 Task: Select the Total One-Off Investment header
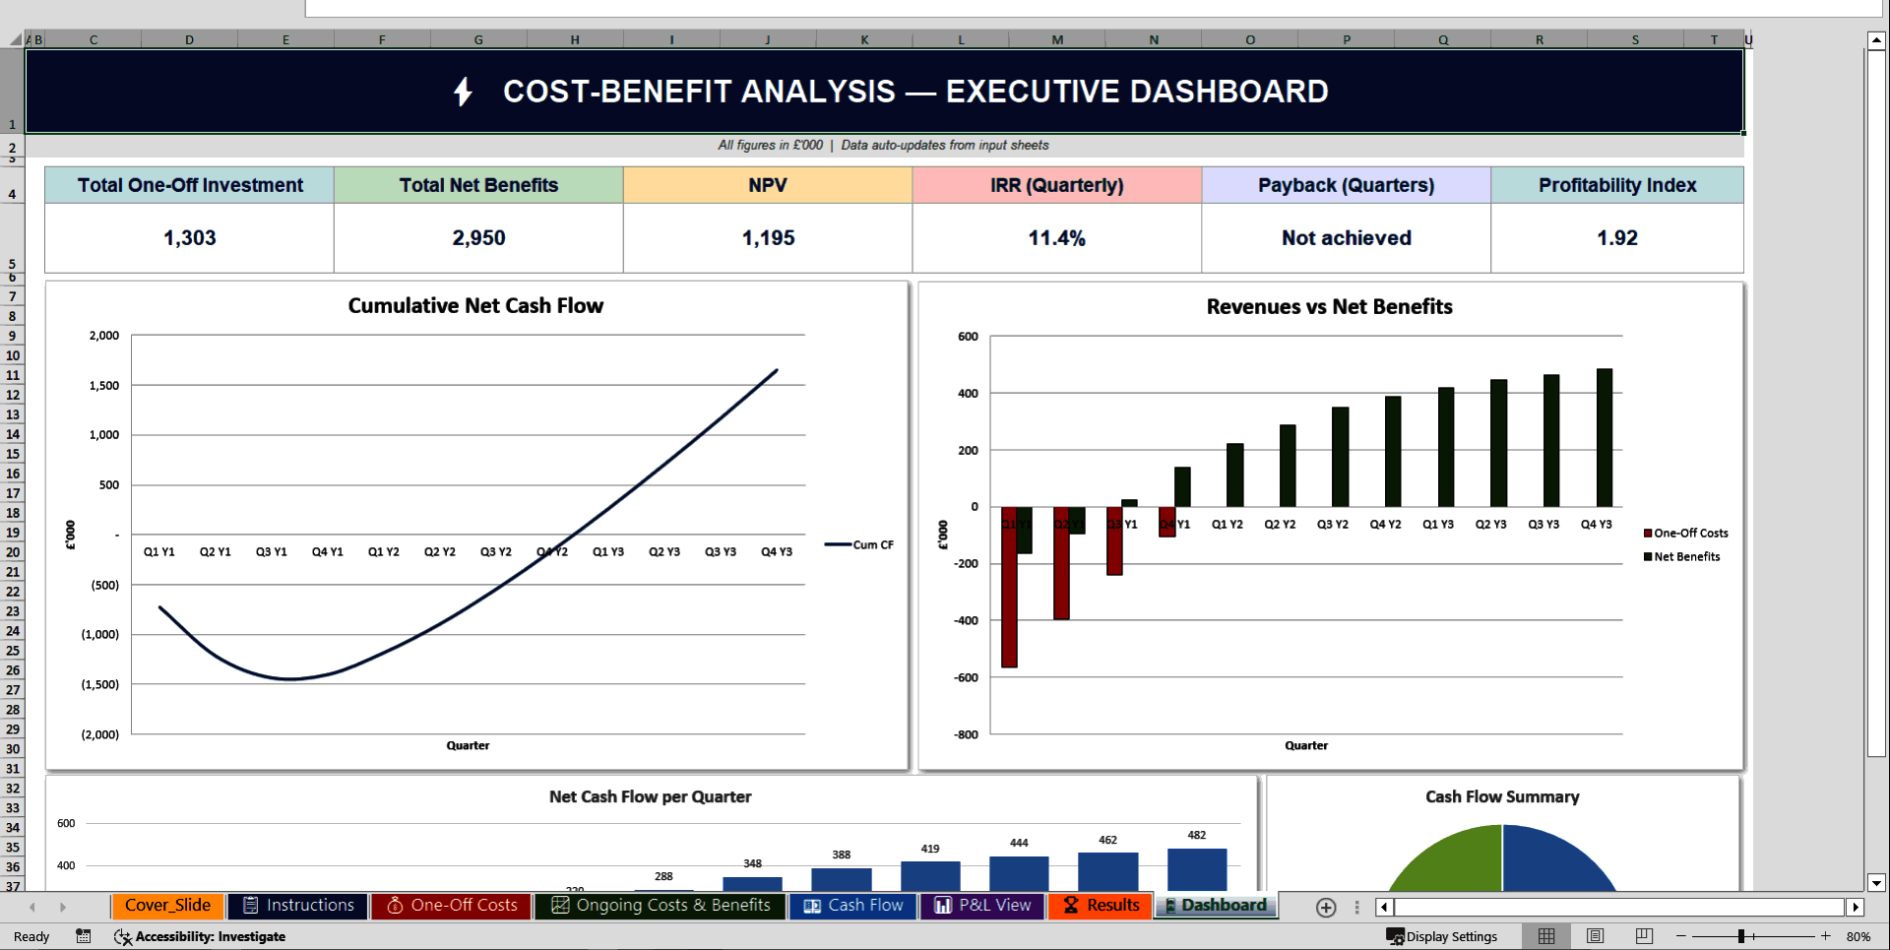pyautogui.click(x=190, y=185)
